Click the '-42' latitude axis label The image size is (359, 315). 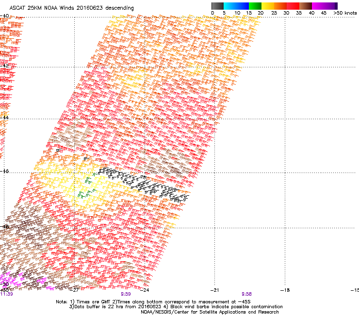pyautogui.click(x=4, y=66)
